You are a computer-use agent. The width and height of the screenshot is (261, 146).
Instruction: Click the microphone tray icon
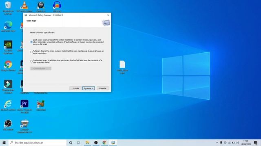coord(221,142)
